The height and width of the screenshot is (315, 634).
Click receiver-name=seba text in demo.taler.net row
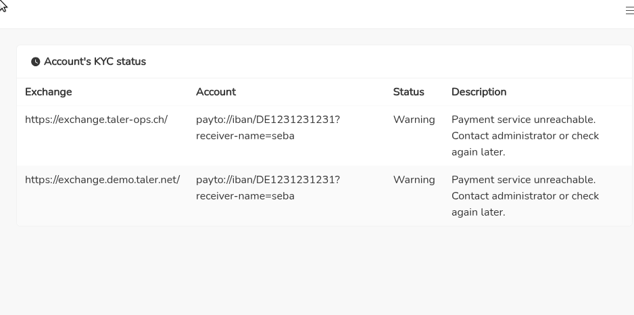click(245, 196)
